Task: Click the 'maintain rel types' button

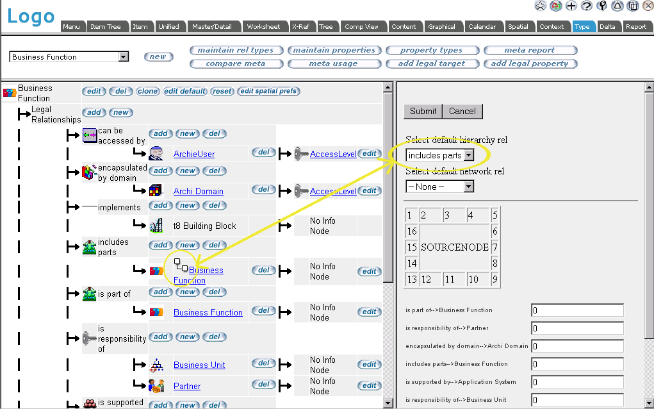Action: [235, 50]
